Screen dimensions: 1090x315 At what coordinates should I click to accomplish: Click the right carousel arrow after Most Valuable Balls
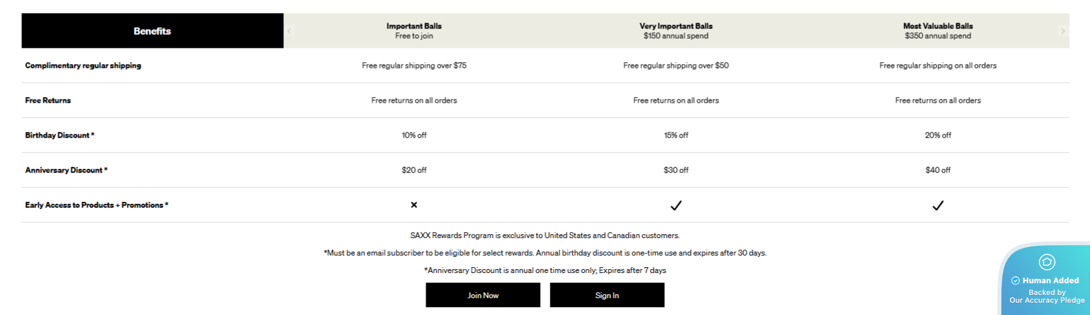1062,31
